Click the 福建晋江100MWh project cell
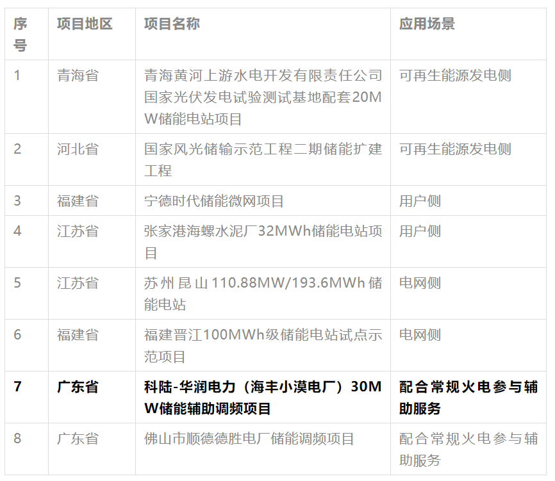 point(263,345)
